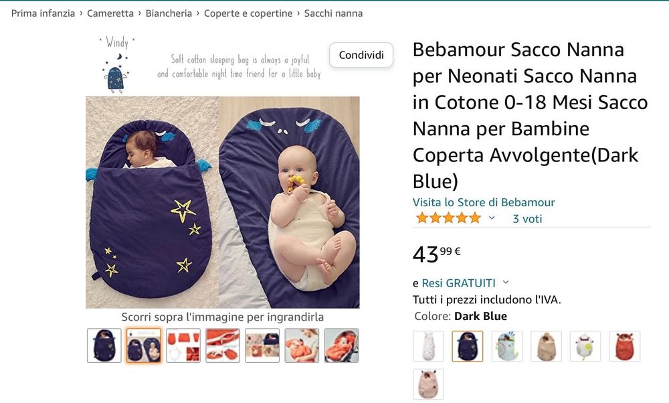The image size is (669, 403).
Task: Go to Sacchi nanna breadcrumb
Action: point(333,13)
